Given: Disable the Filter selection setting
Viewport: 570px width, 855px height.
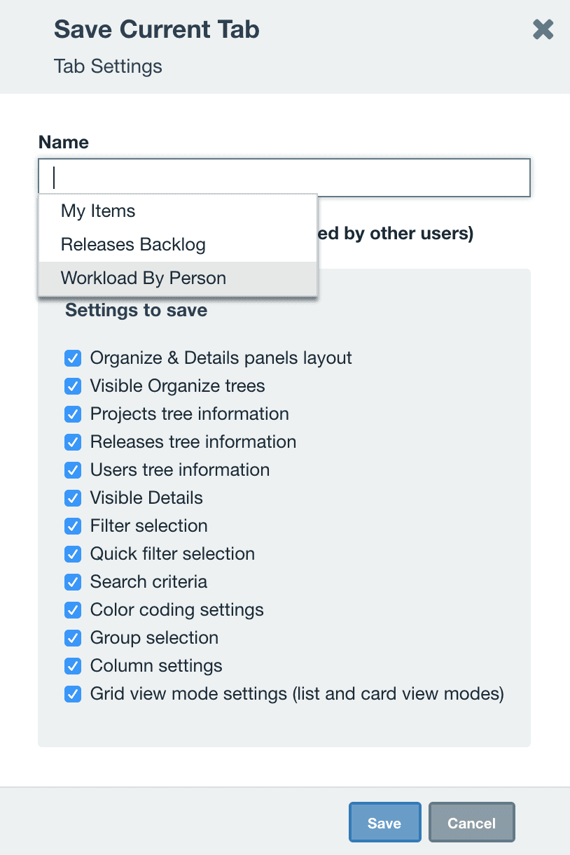Looking at the screenshot, I should 73,525.
